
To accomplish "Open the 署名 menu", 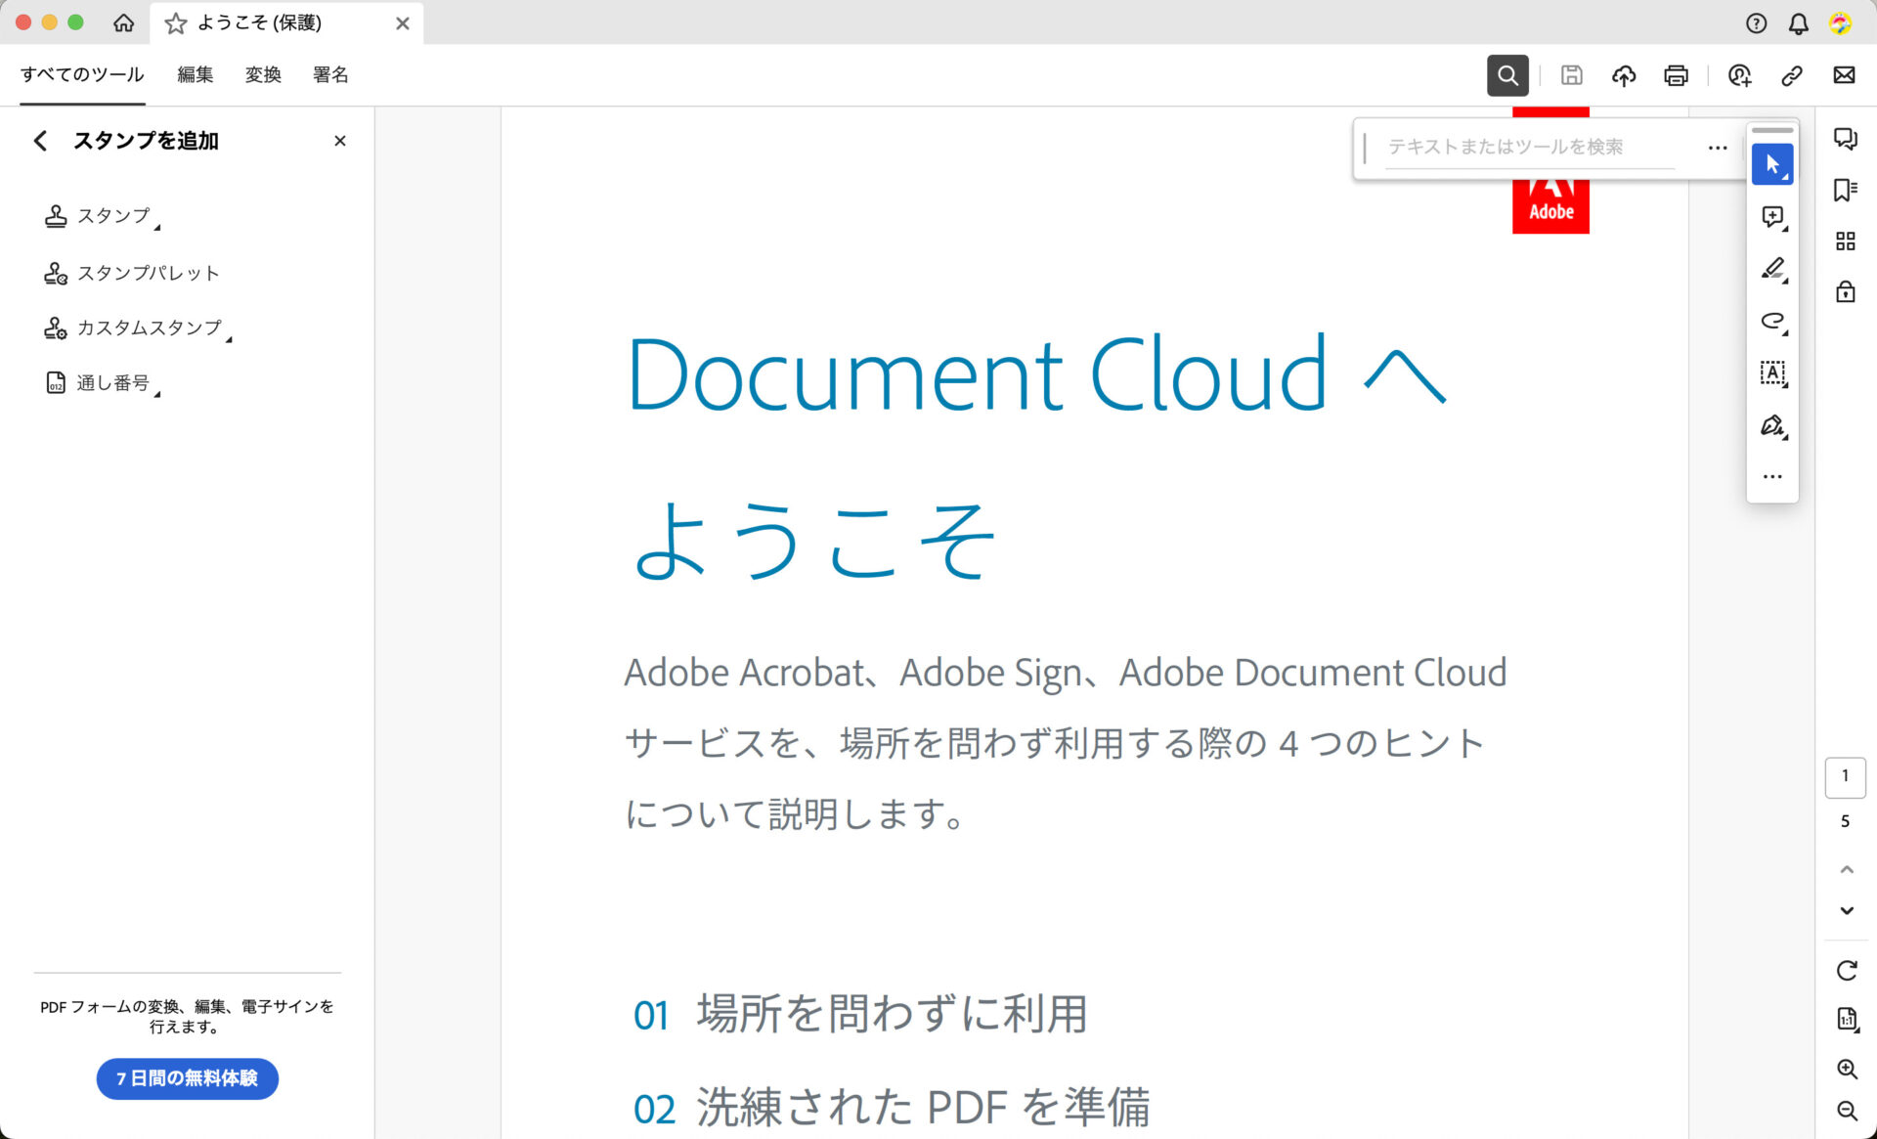I will tap(330, 74).
